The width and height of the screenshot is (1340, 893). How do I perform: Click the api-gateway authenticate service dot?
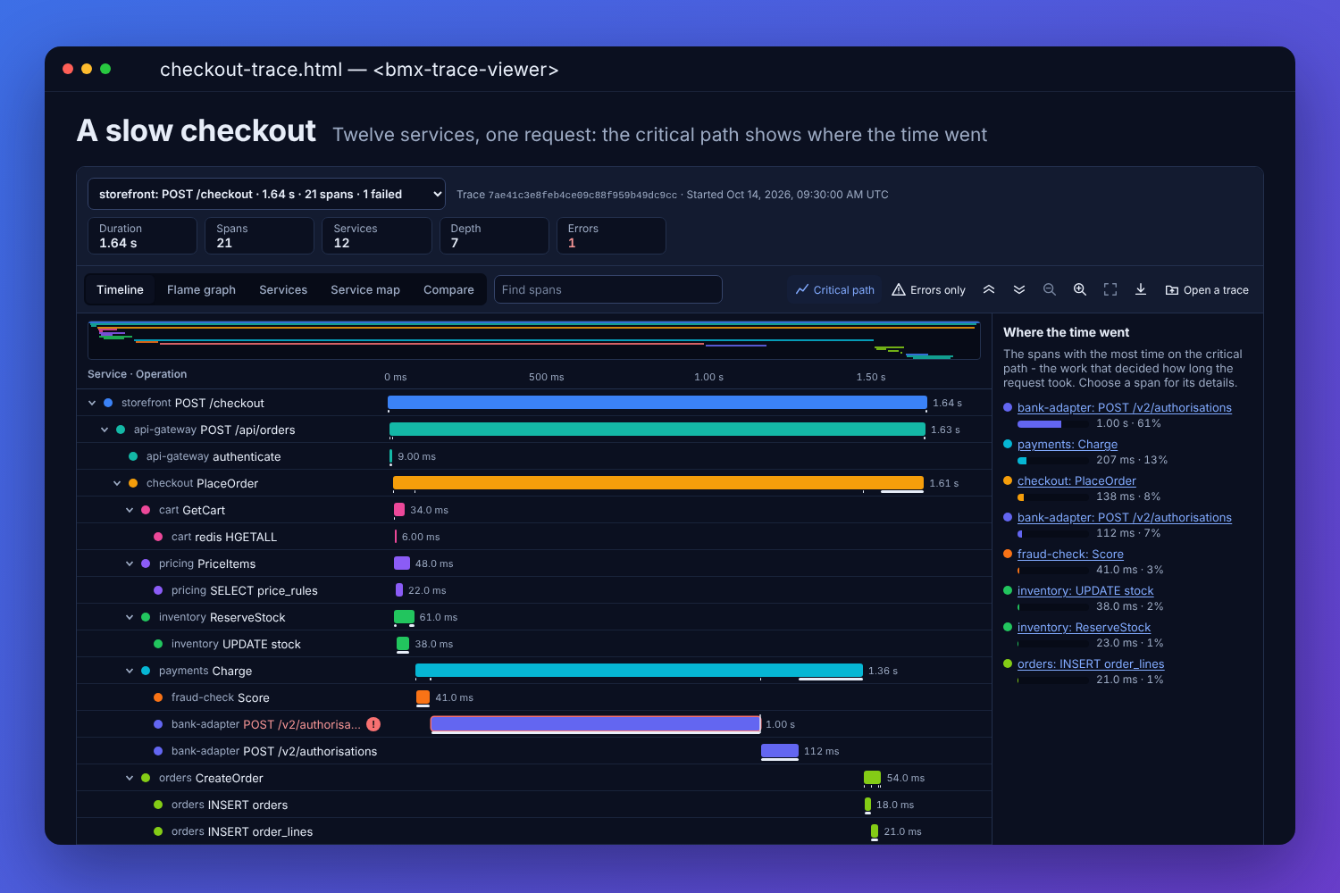[133, 456]
